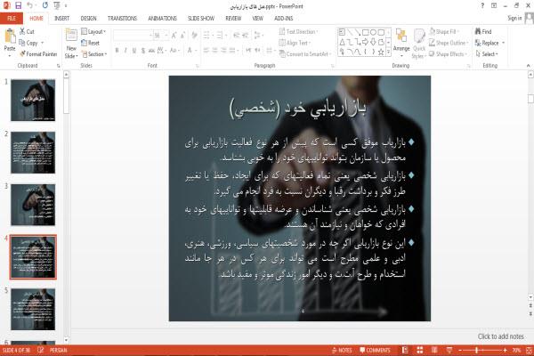
Task: Click Click to add notes area
Action: tap(500, 336)
